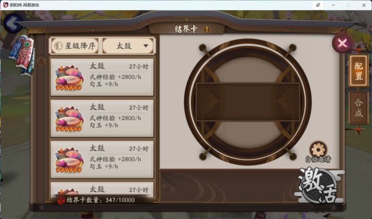
Task: Select the partially visible fourth 太鼓 card
Action: pos(102,189)
